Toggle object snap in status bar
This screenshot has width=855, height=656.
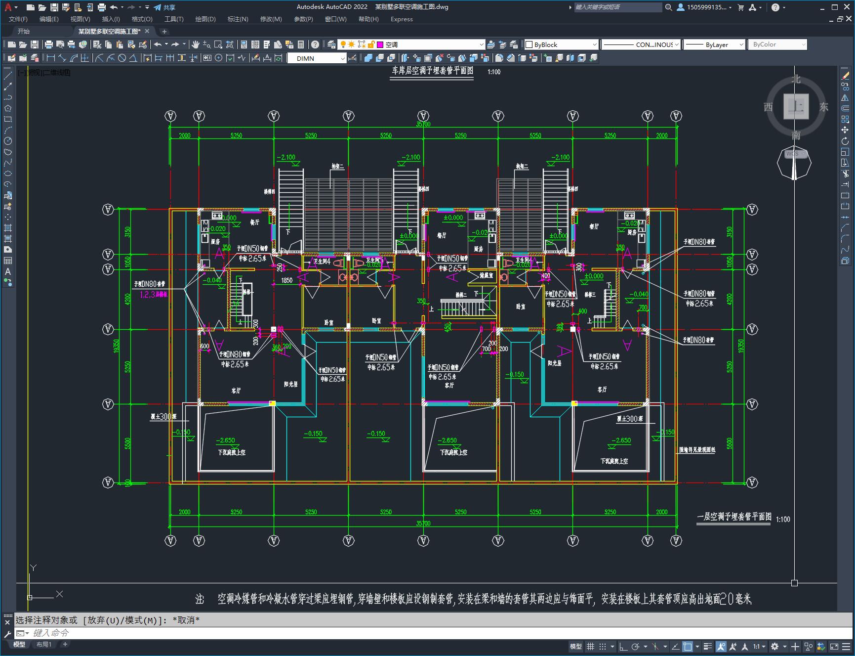688,646
